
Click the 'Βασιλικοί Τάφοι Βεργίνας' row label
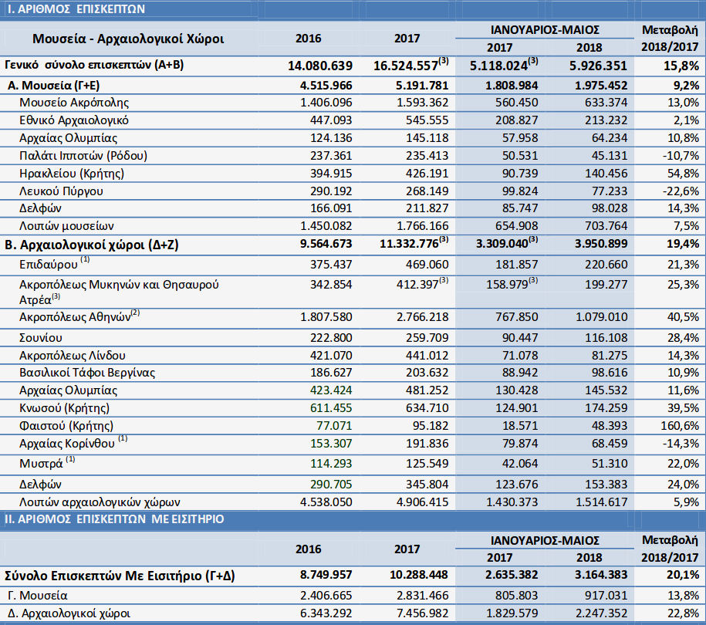coord(87,373)
